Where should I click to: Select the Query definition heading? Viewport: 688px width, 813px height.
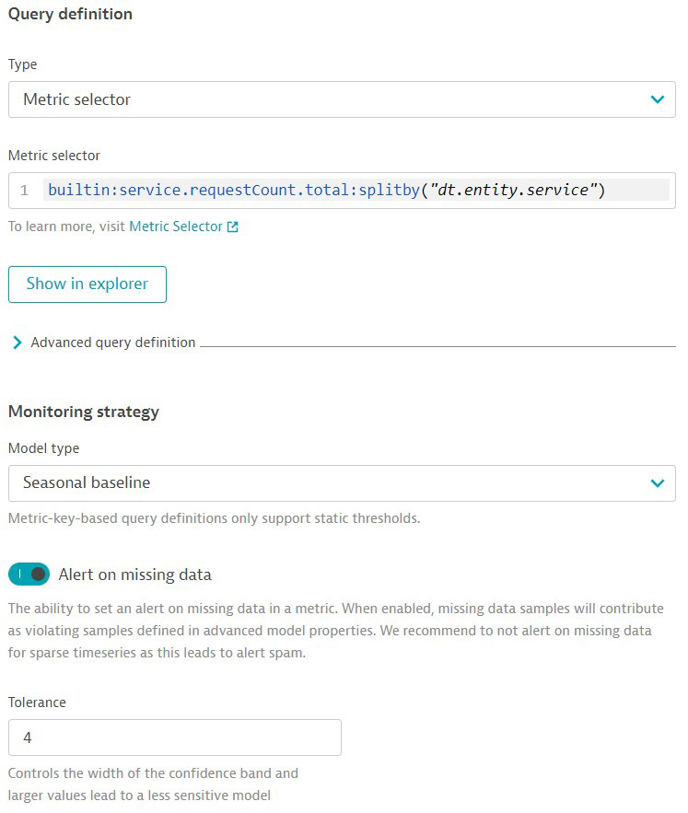click(69, 14)
